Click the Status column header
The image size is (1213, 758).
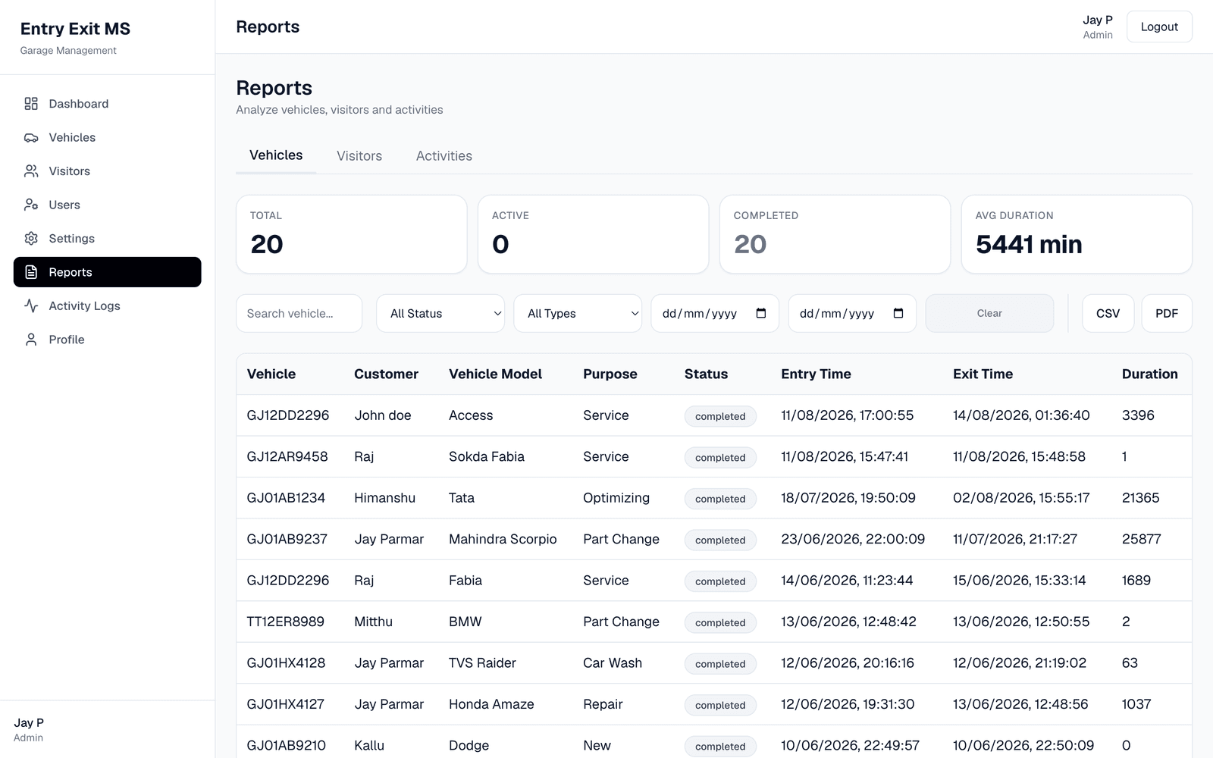click(x=706, y=374)
